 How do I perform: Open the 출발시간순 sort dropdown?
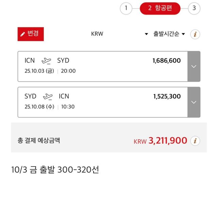[x=169, y=34]
